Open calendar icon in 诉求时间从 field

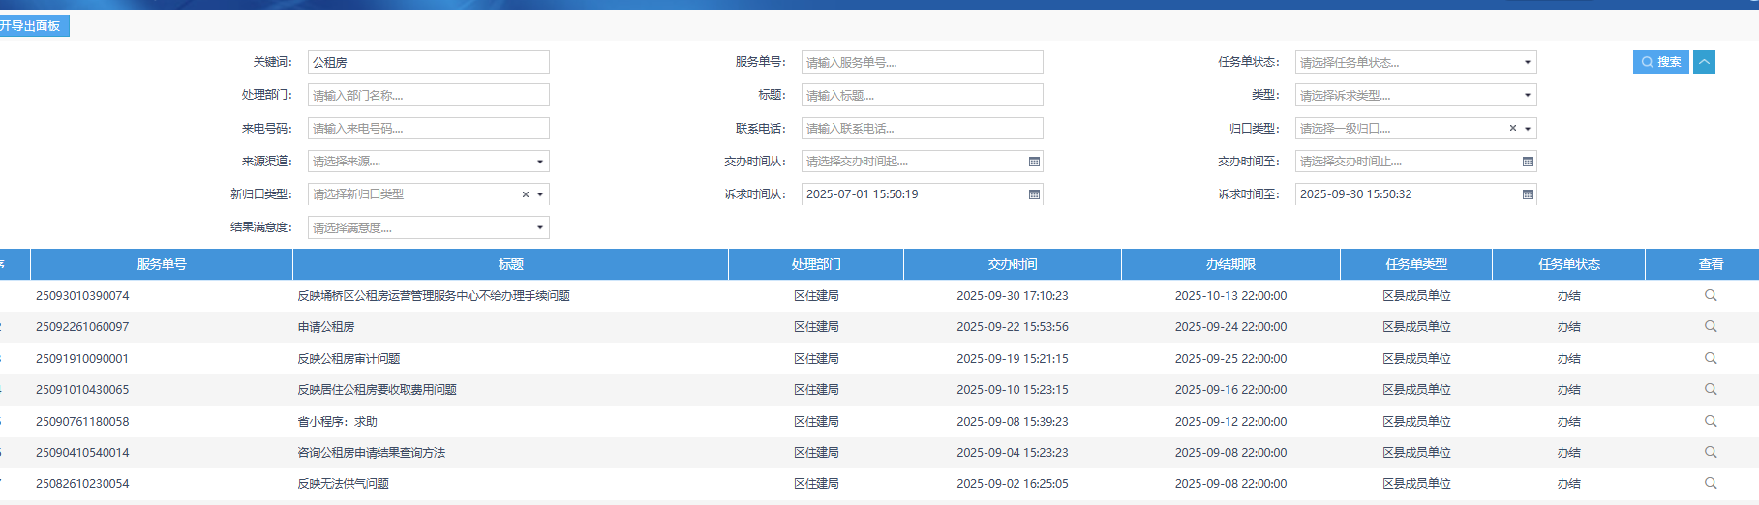click(1034, 194)
